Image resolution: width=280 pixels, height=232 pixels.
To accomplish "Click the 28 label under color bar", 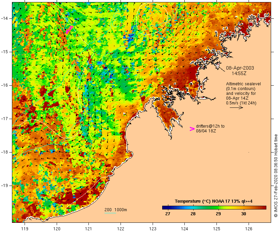I will point(193,214).
